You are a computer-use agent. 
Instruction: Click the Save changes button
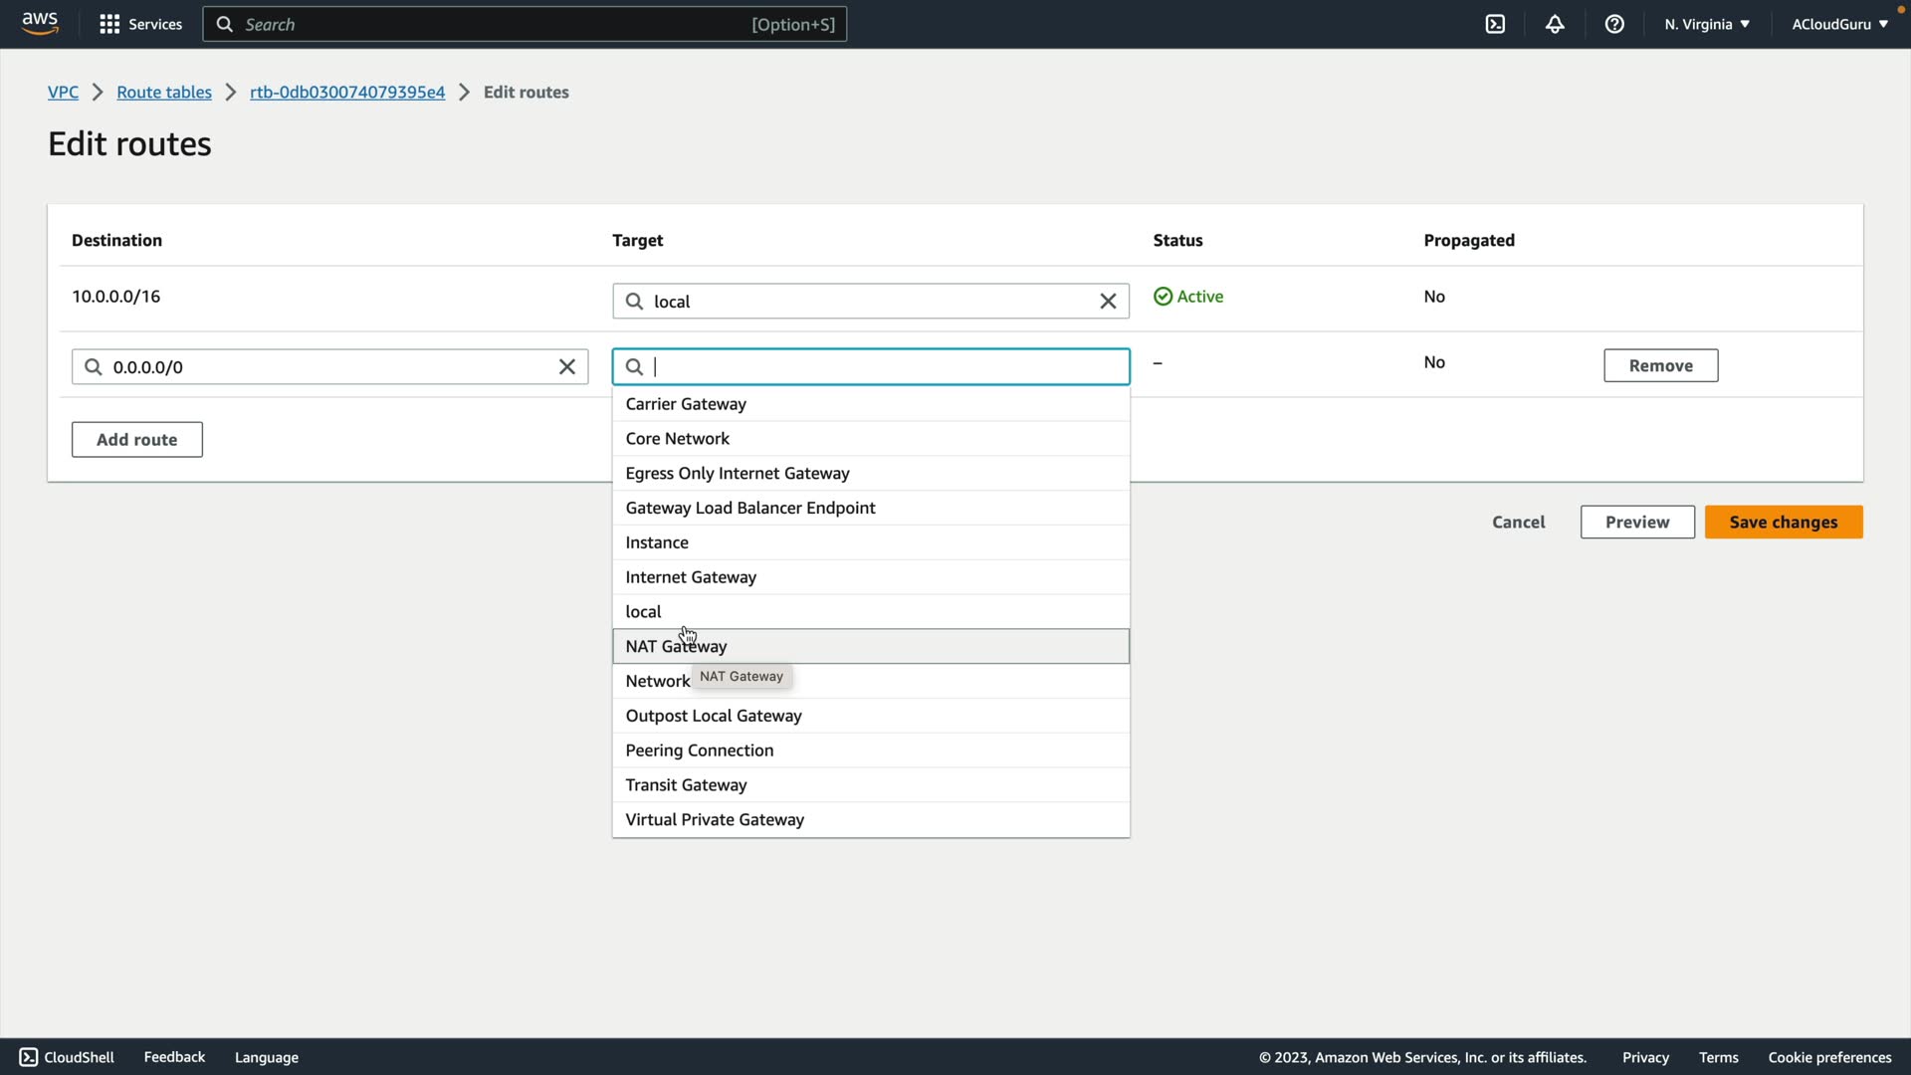[x=1783, y=523]
